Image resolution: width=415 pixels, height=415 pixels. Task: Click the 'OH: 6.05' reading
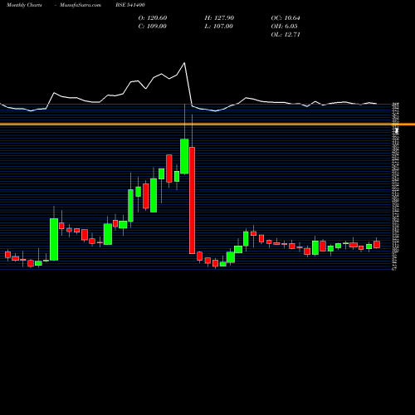point(284,27)
